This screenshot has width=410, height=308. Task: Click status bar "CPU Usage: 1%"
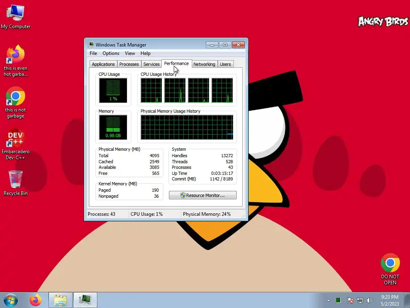pyautogui.click(x=147, y=214)
